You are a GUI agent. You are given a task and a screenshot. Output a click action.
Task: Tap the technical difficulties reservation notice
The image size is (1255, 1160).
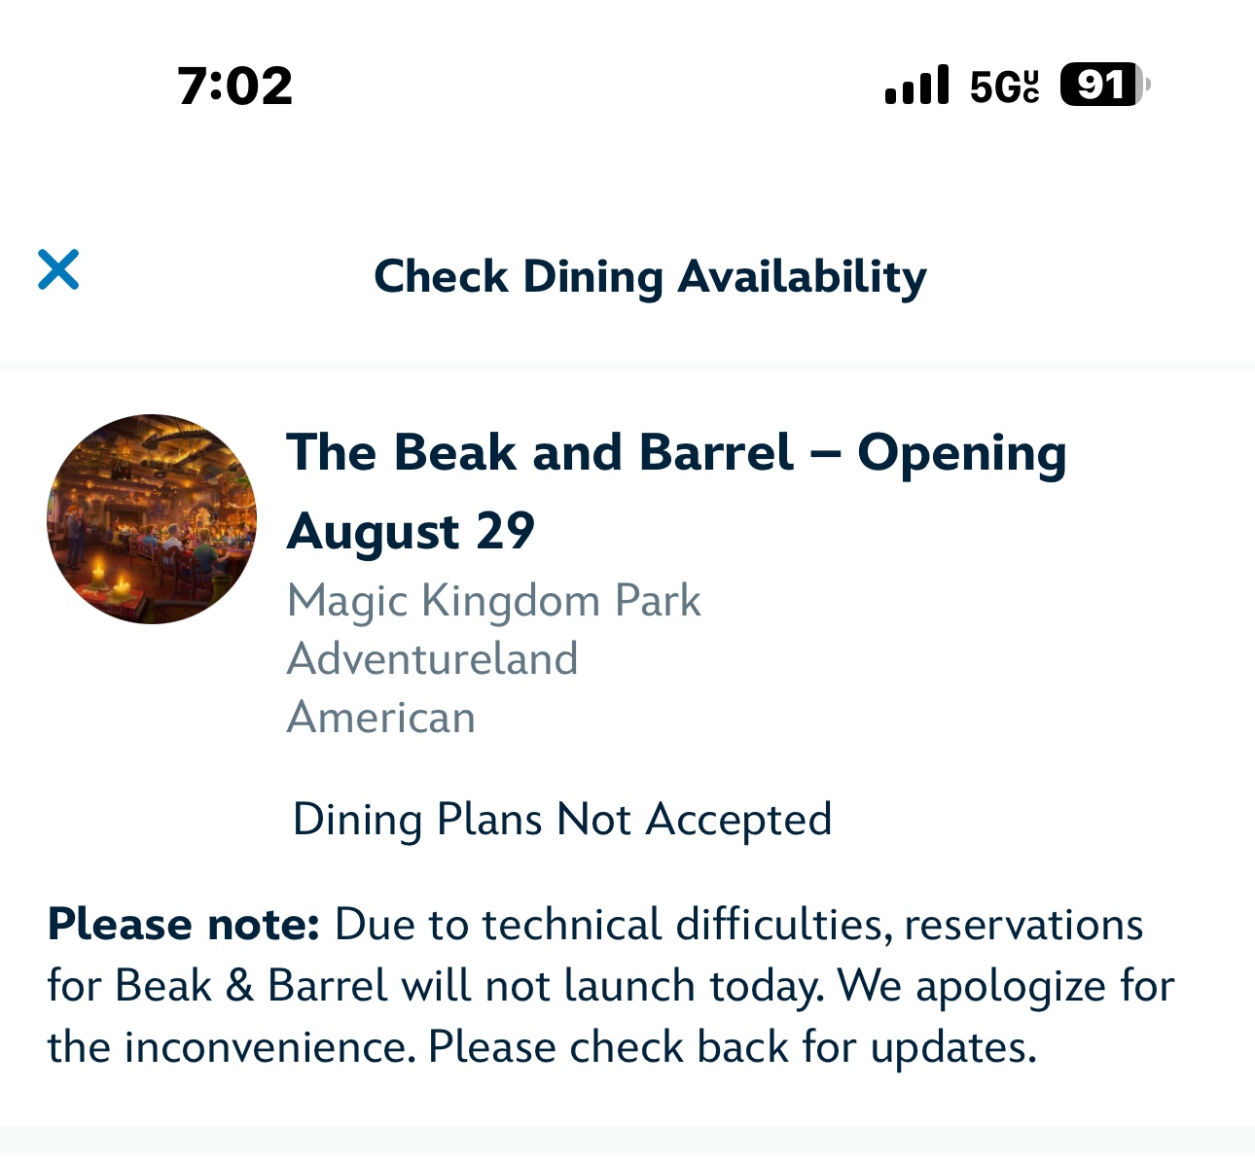point(611,986)
